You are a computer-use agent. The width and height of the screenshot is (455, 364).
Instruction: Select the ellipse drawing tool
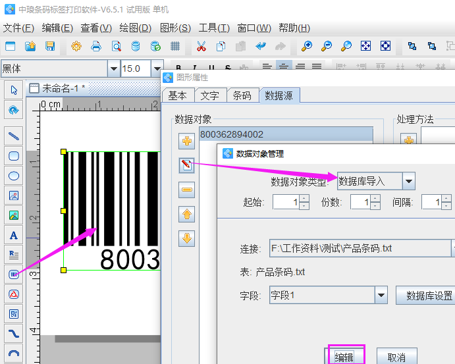pos(14,176)
